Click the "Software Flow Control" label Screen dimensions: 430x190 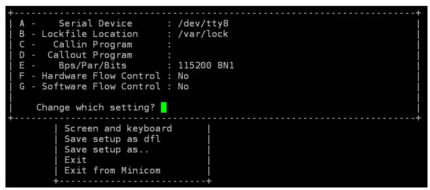coord(101,86)
